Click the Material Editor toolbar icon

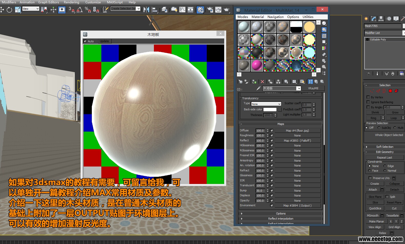click(200, 10)
